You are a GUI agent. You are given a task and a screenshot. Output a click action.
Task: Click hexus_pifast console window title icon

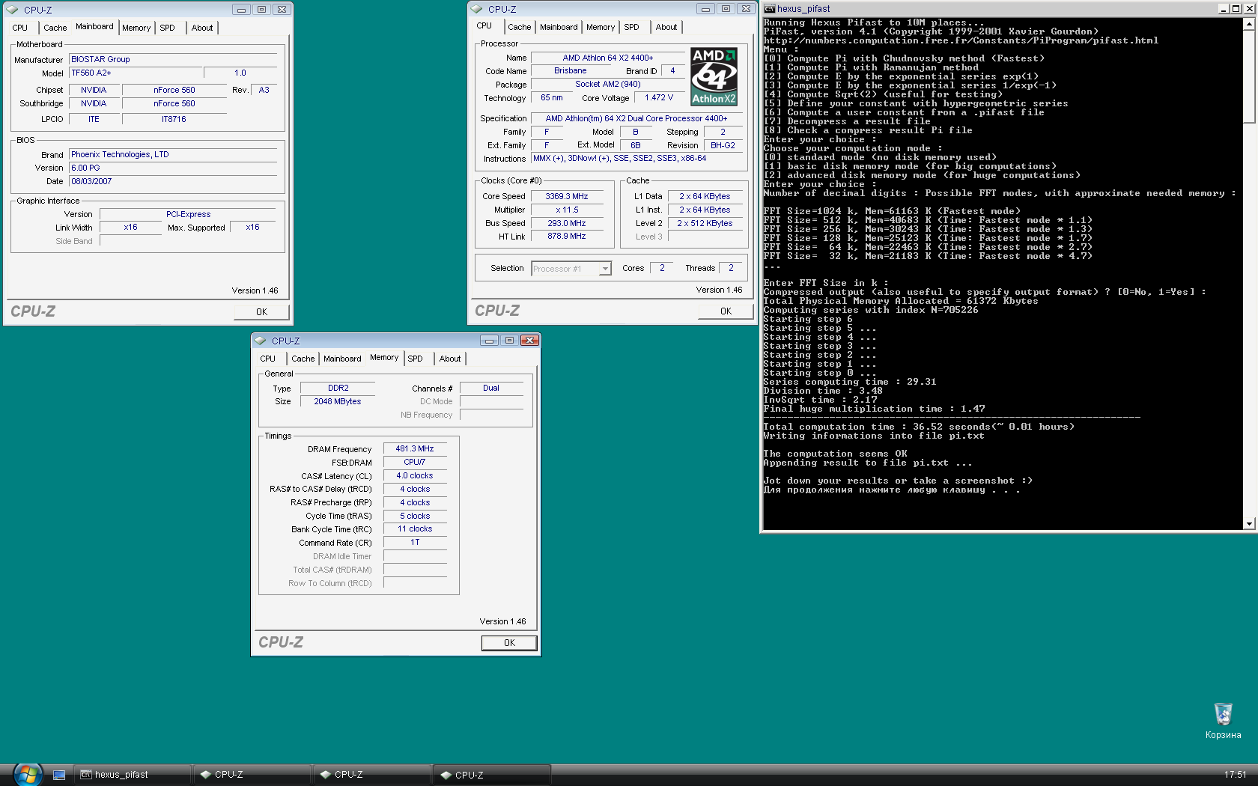[x=769, y=9]
